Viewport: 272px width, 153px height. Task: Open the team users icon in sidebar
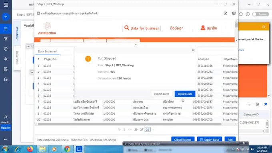6,59
